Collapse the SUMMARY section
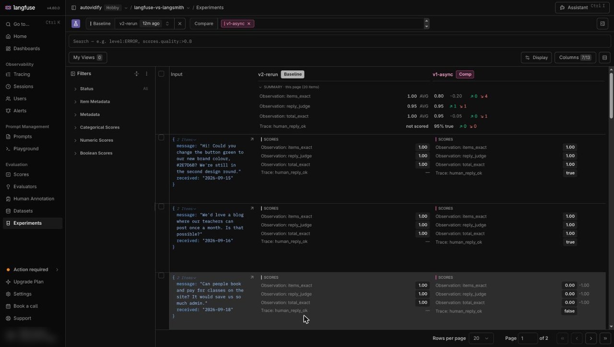This screenshot has width=614, height=347. [289, 87]
